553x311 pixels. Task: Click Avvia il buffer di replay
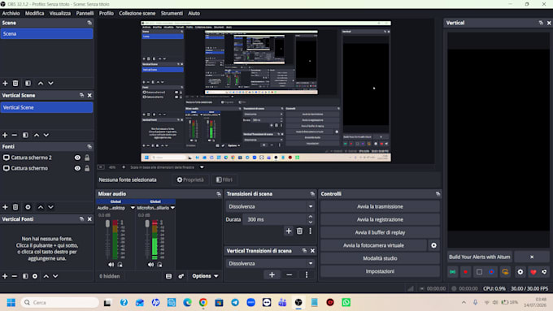380,232
